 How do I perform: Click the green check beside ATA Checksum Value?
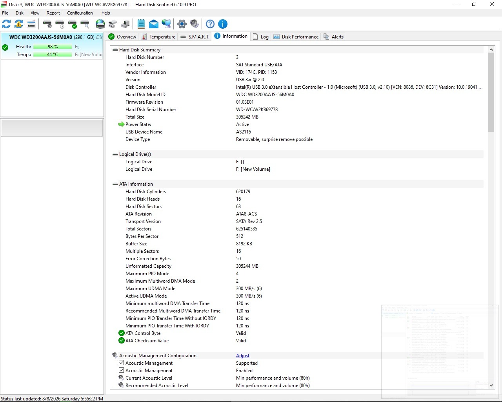pyautogui.click(x=122, y=341)
